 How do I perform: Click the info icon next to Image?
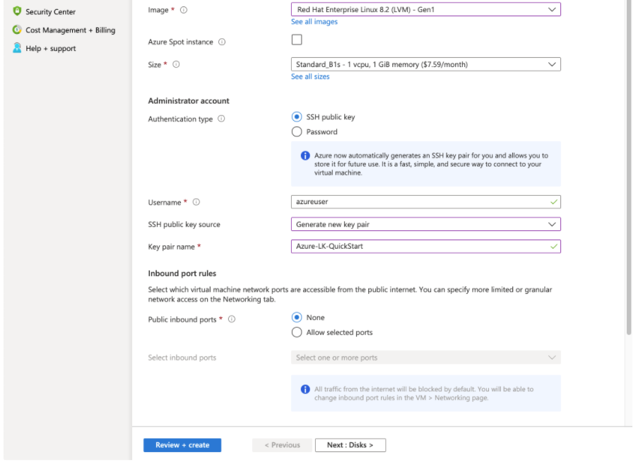coord(184,10)
